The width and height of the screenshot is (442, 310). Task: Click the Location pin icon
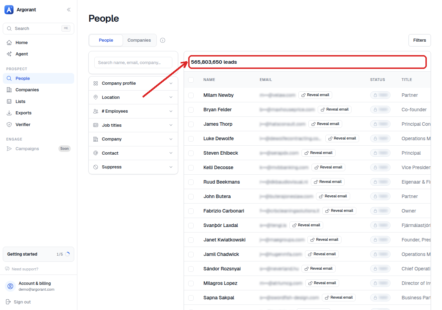pyautogui.click(x=96, y=97)
